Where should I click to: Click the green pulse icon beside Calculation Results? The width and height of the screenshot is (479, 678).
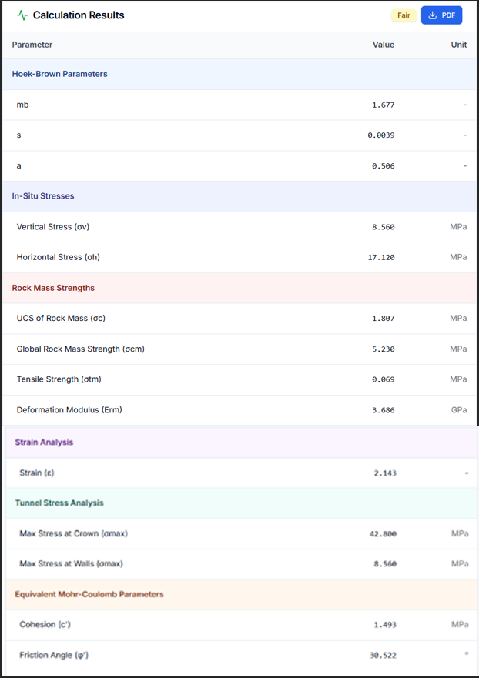click(22, 15)
